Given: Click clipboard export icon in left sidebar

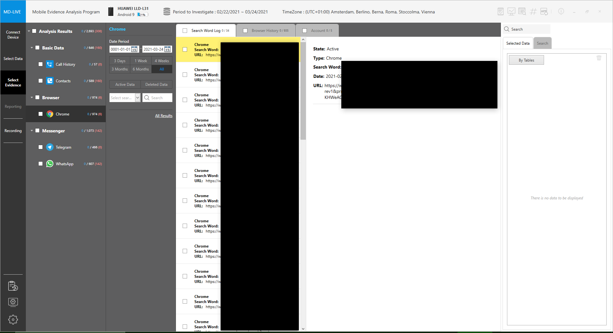Looking at the screenshot, I should coord(13,286).
